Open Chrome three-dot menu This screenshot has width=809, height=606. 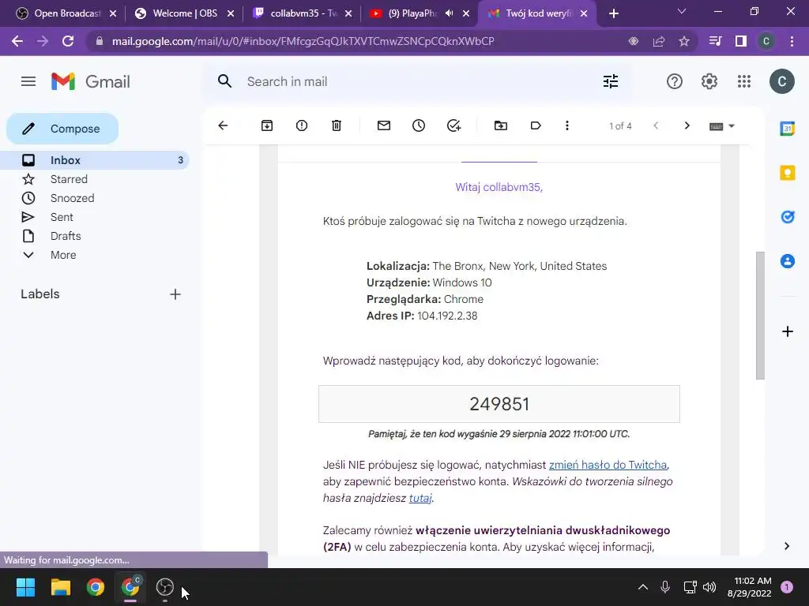point(792,41)
